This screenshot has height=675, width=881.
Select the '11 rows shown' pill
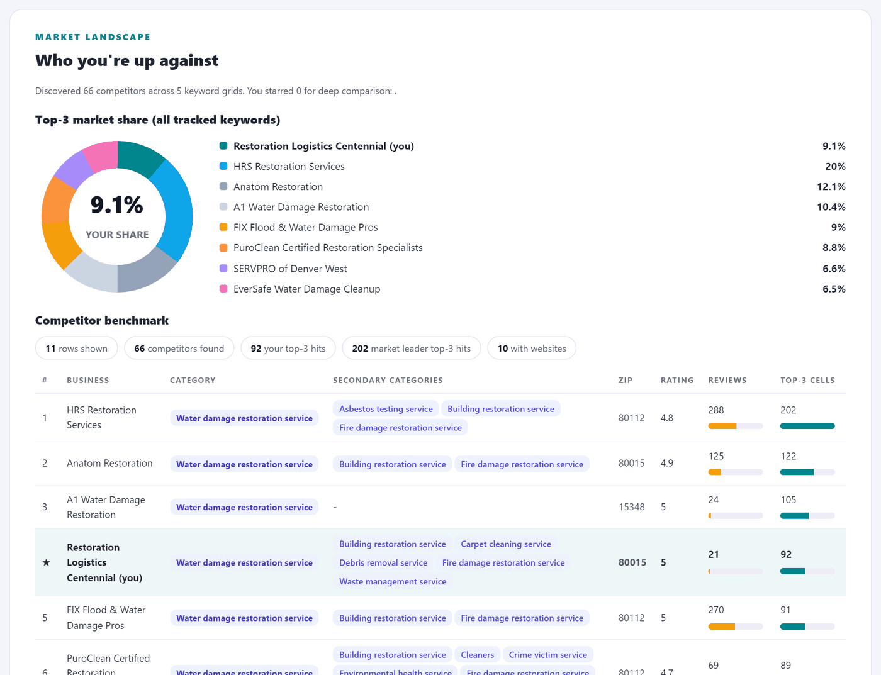(x=77, y=348)
